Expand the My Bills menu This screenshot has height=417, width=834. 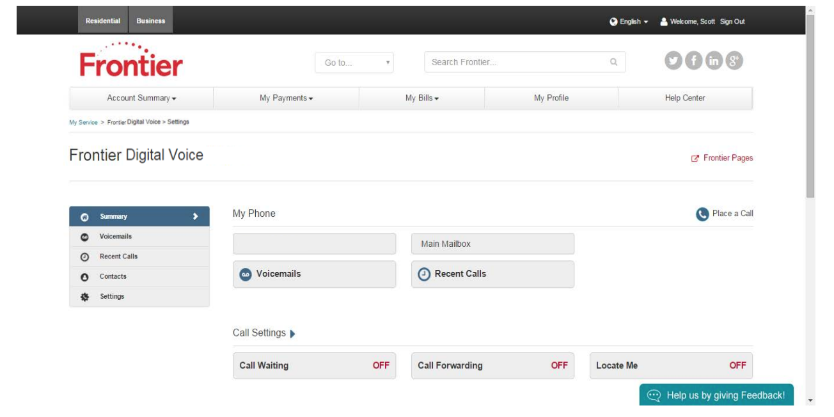422,98
